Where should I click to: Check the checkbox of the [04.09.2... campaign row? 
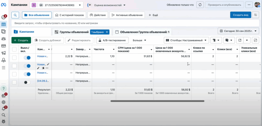pyautogui.click(x=14, y=82)
